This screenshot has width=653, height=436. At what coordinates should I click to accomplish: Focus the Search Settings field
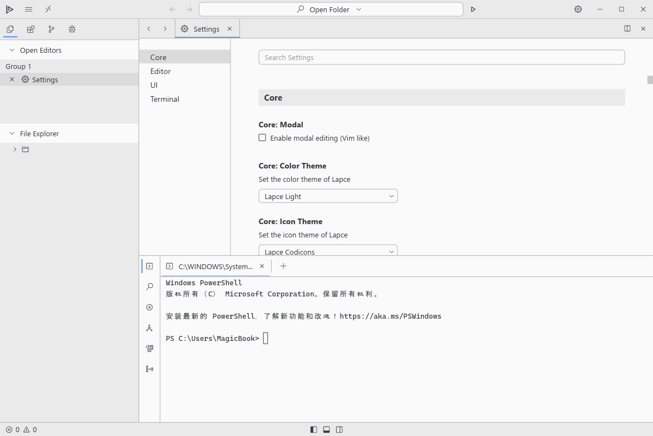[441, 57]
